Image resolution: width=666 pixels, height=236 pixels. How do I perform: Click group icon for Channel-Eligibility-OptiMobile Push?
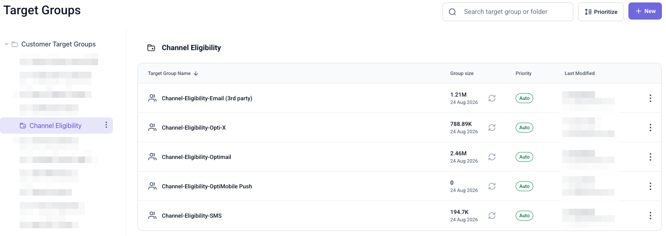152,186
